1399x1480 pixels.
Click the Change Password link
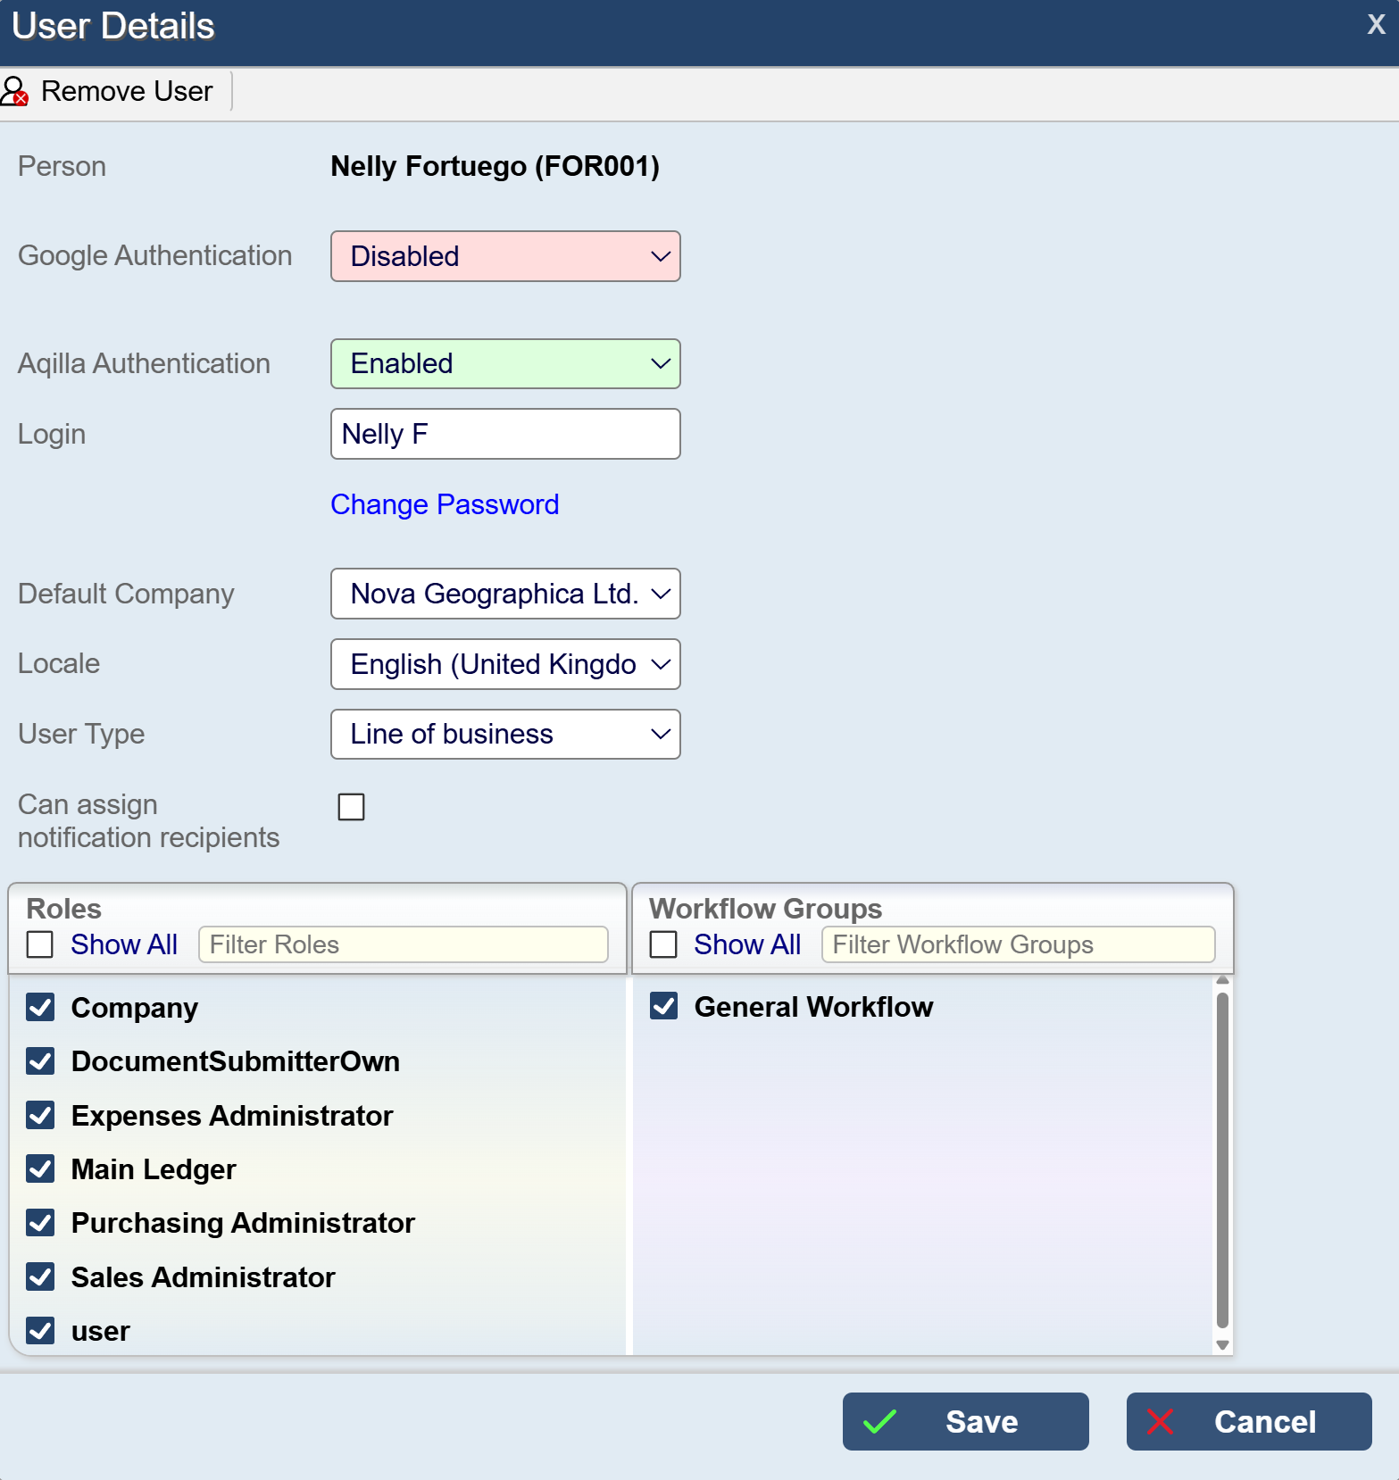445,504
